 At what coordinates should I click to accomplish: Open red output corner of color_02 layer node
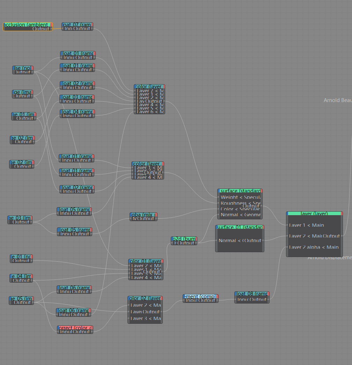pyautogui.click(x=162, y=298)
